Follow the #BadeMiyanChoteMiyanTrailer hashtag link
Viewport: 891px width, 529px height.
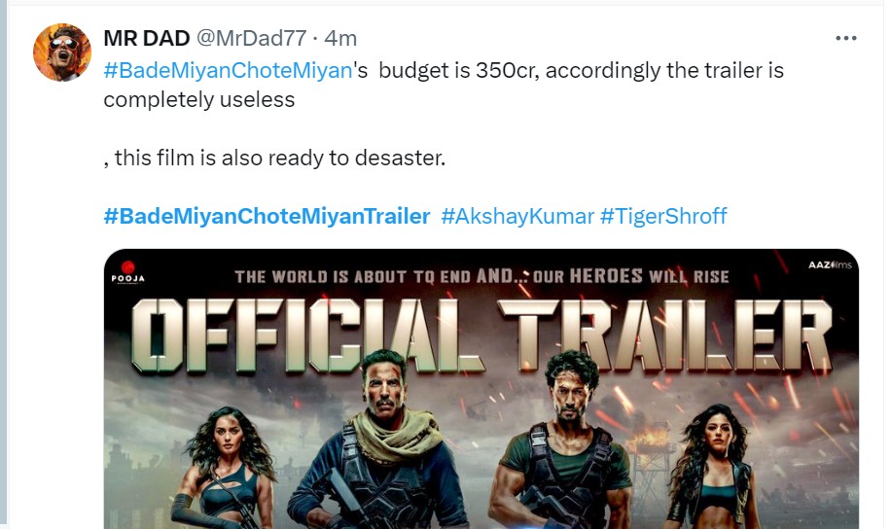(267, 216)
